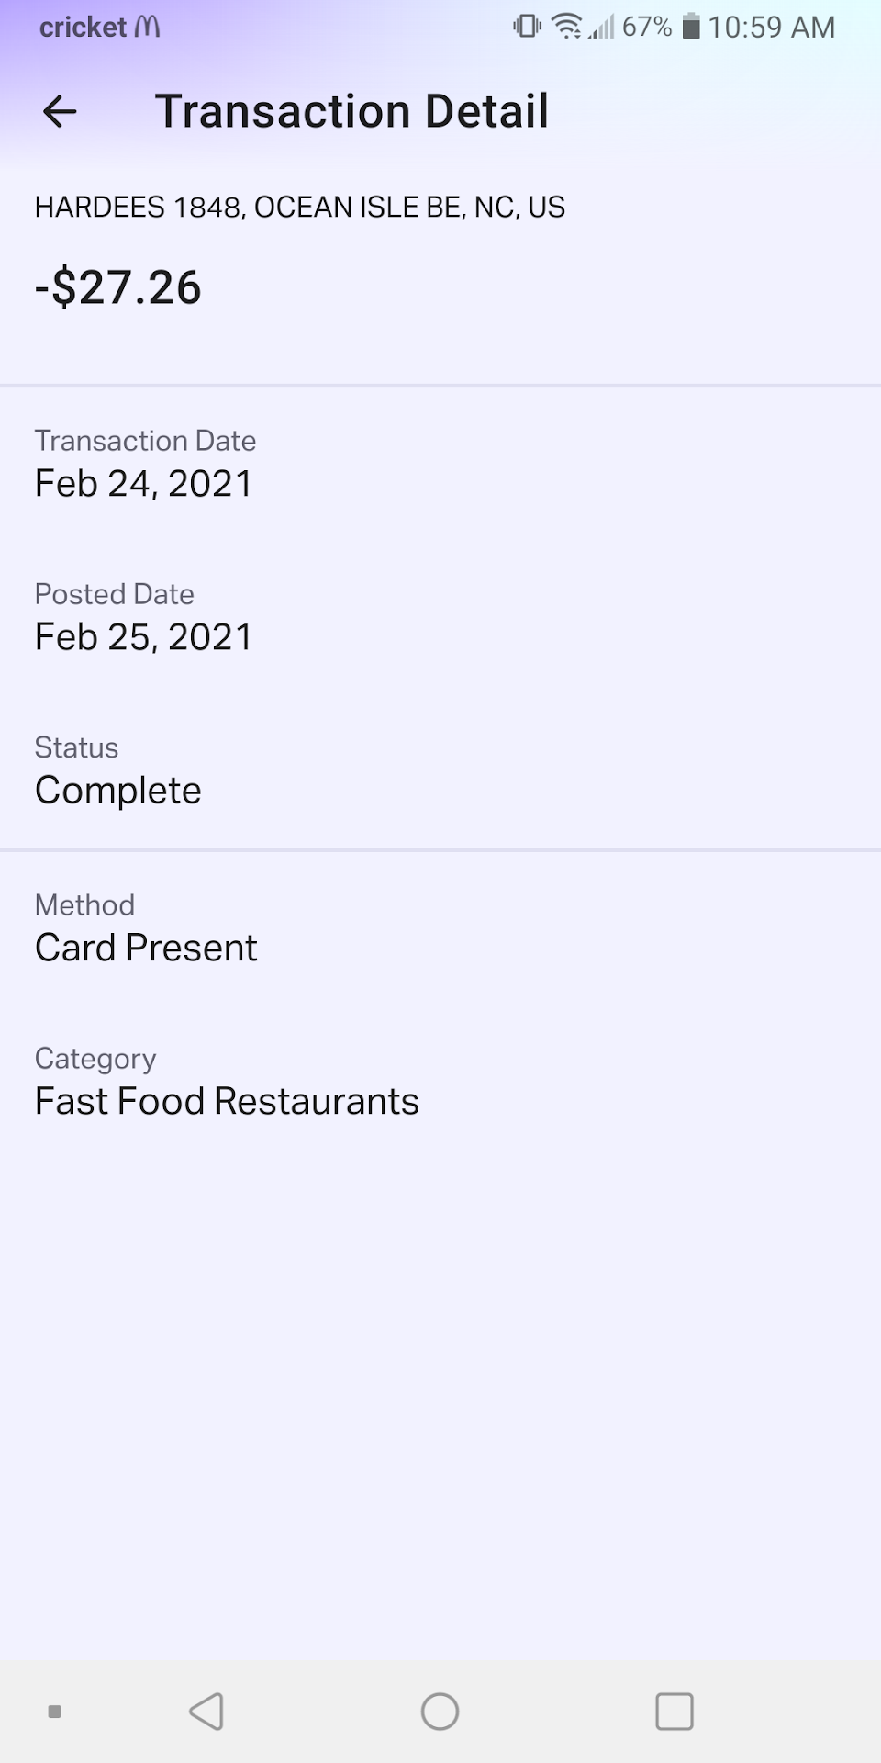Image resolution: width=881 pixels, height=1763 pixels.
Task: Tap the Complete status value
Action: point(117,791)
